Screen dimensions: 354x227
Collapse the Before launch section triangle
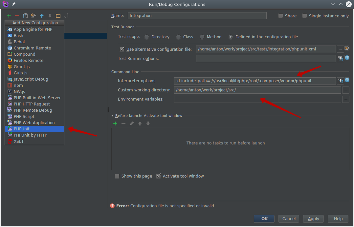click(112, 116)
